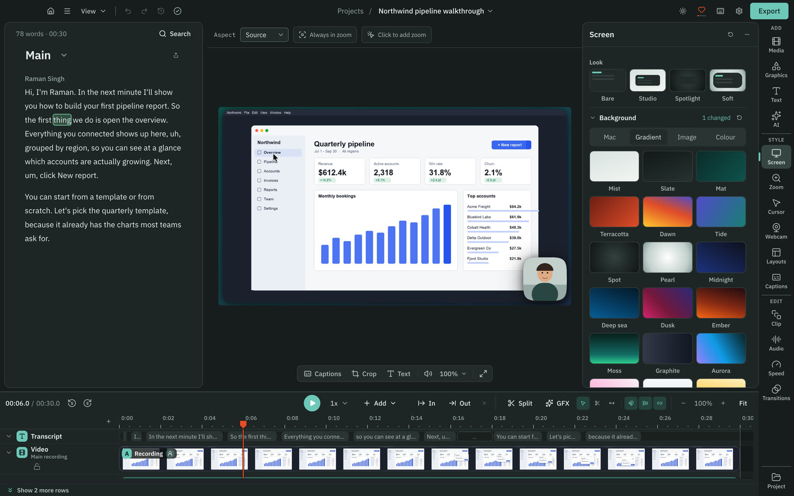
Task: Click the Crop button under preview
Action: [x=364, y=373]
